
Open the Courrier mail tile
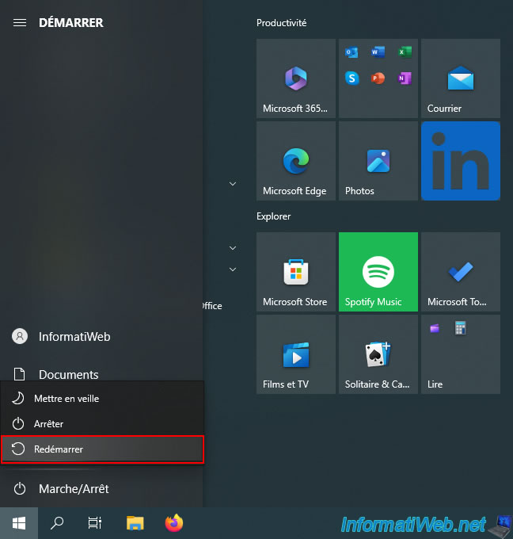pyautogui.click(x=460, y=78)
